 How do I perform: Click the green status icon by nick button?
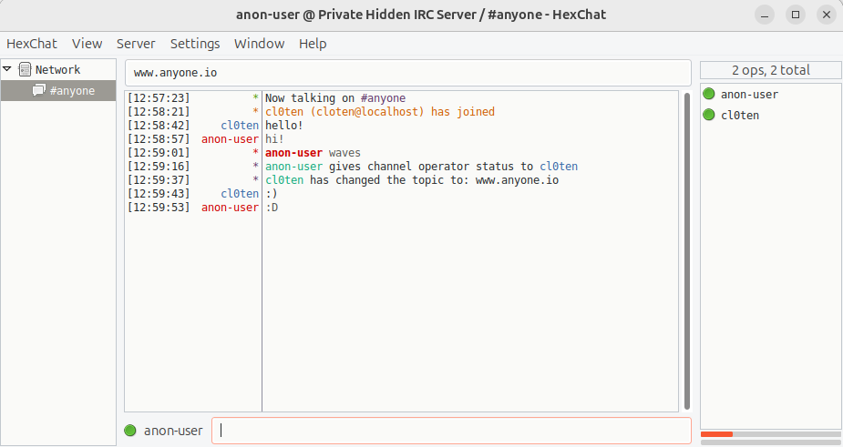point(130,431)
